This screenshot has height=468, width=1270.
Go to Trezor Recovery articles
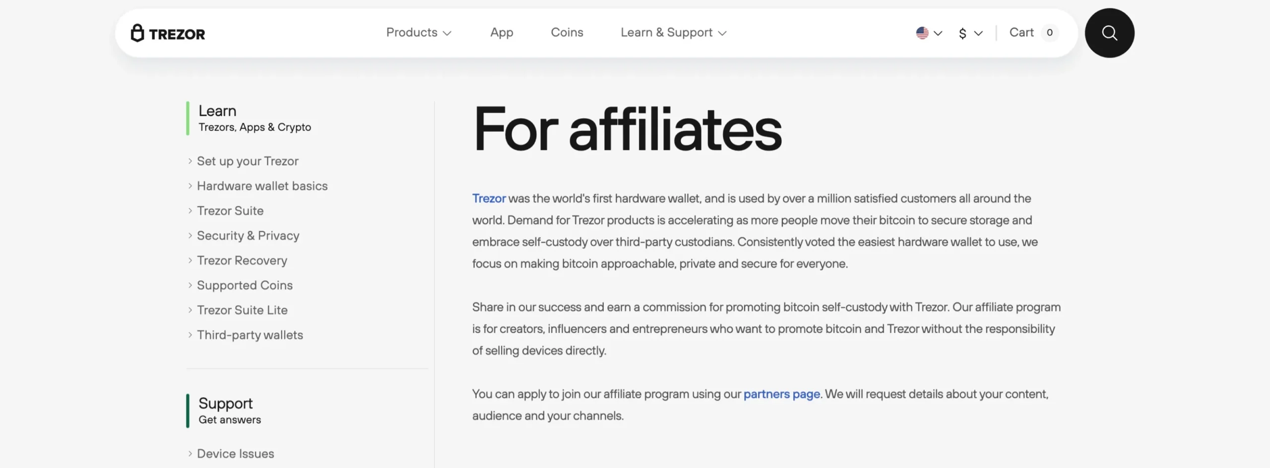[242, 260]
